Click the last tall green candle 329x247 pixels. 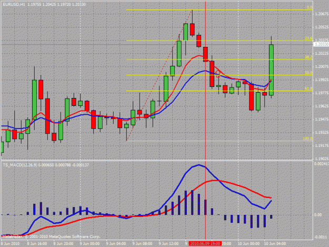click(x=271, y=70)
